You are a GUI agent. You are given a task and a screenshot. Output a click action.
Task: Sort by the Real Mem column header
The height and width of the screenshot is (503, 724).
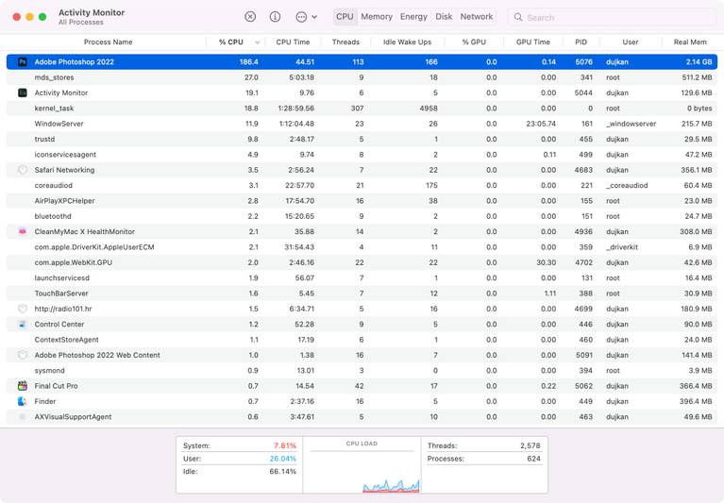(x=689, y=42)
